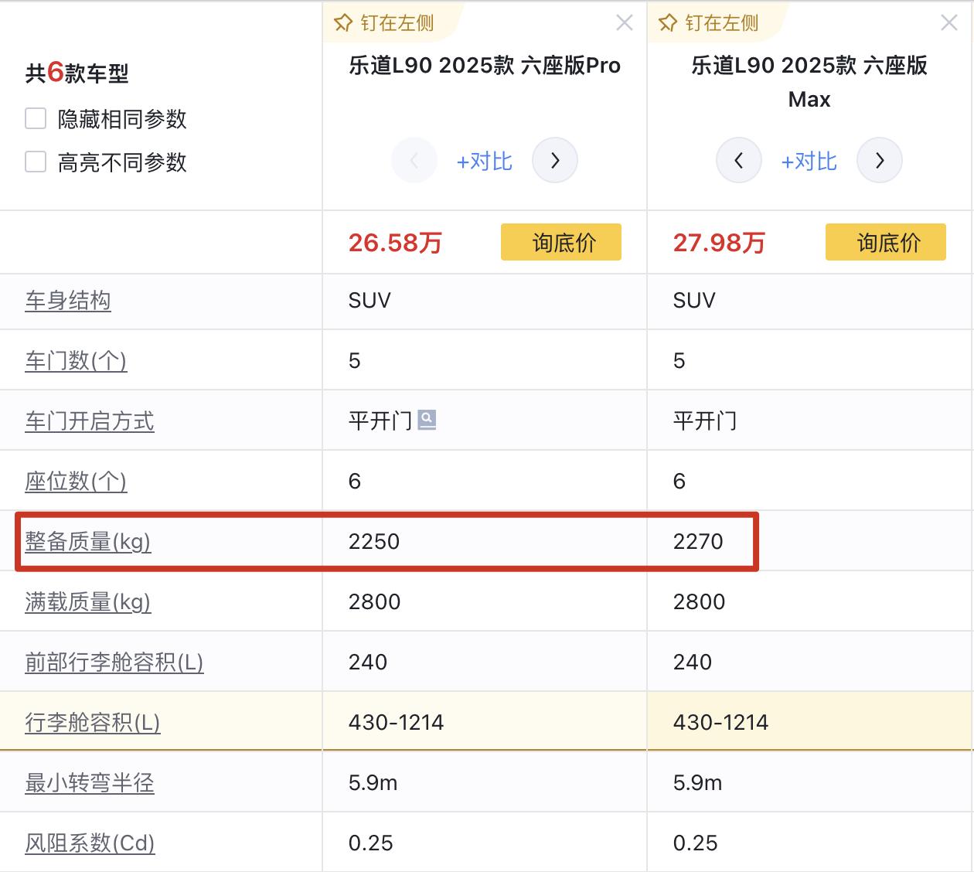974x872 pixels.
Task: Open the magnifier icon beside 平开门
Action: coord(427,420)
